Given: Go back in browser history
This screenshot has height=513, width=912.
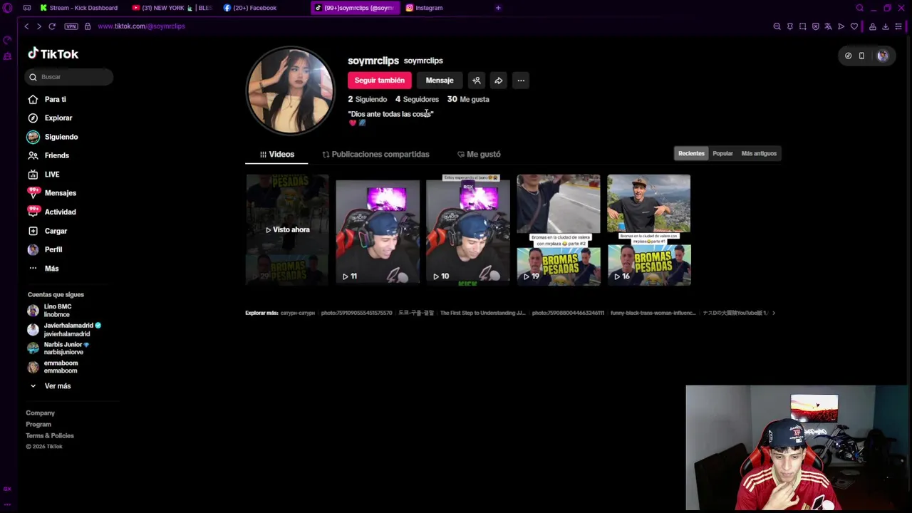Looking at the screenshot, I should coord(26,26).
